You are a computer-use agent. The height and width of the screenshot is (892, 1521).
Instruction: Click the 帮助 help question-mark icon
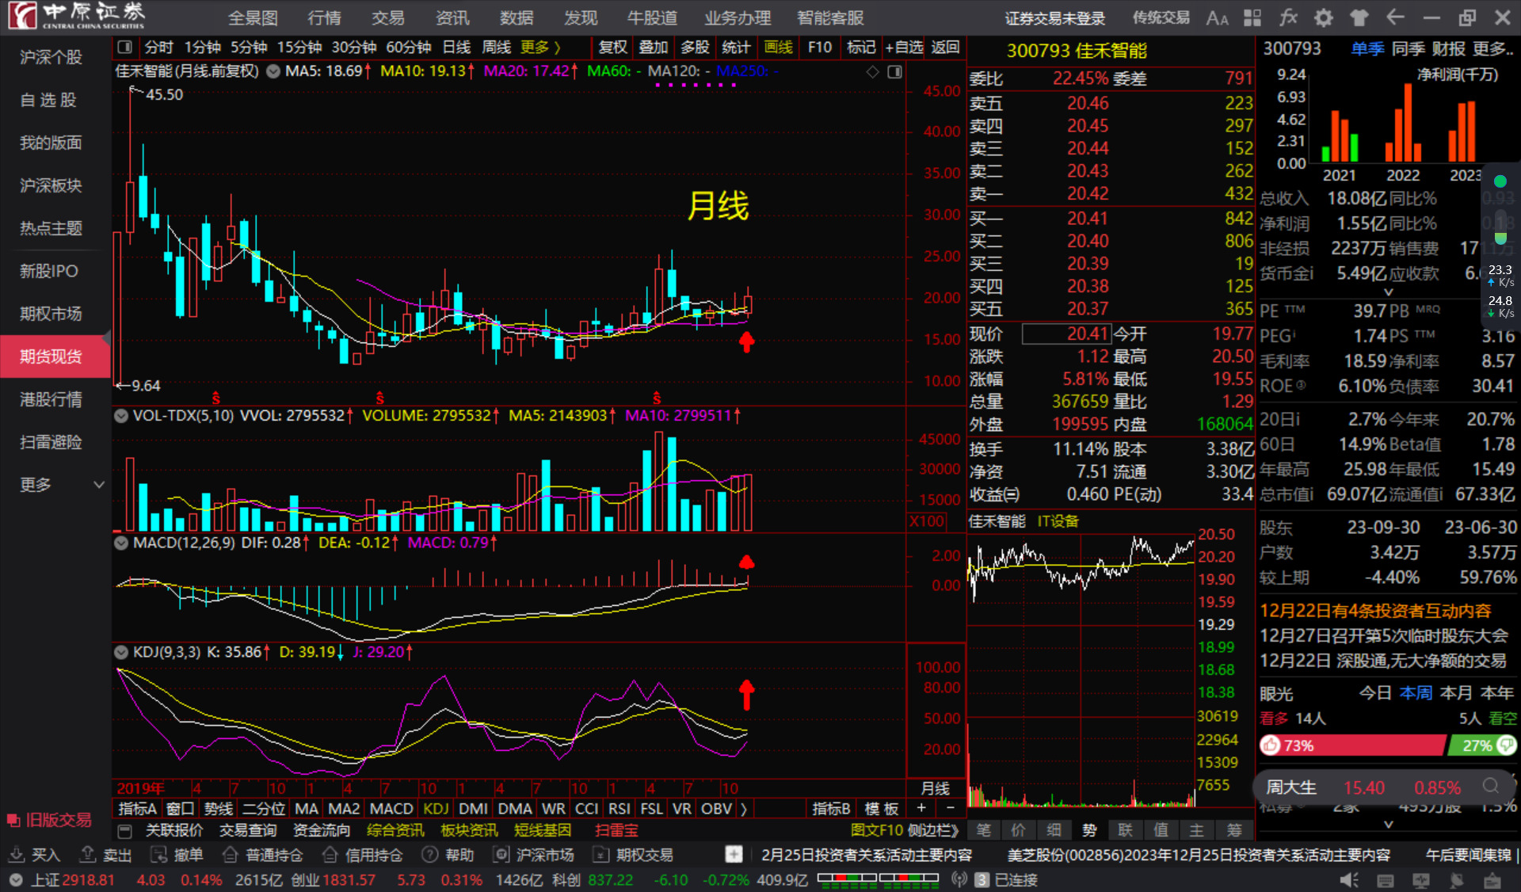tap(431, 855)
